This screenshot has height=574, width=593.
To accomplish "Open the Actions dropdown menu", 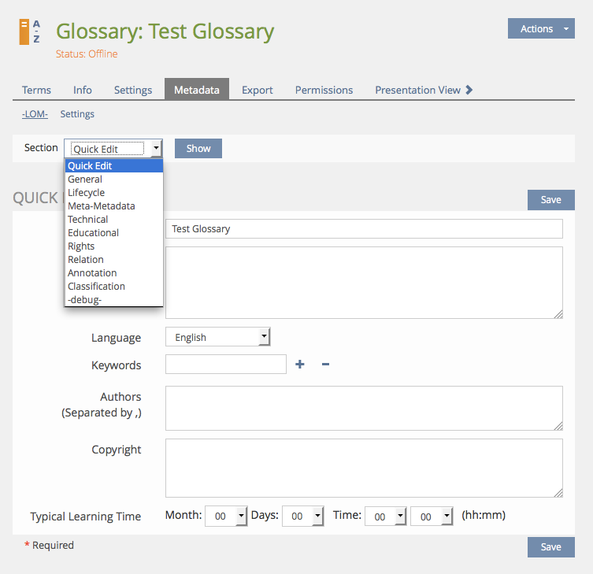I will 542,29.
